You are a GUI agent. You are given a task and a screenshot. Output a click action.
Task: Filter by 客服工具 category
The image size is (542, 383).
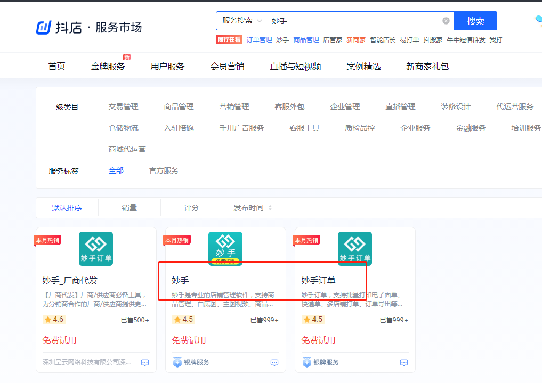[x=304, y=128]
